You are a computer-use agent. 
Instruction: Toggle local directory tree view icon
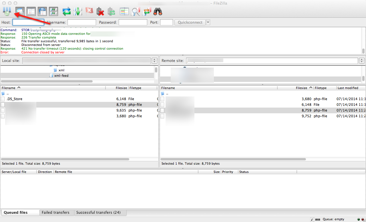pos(31,11)
